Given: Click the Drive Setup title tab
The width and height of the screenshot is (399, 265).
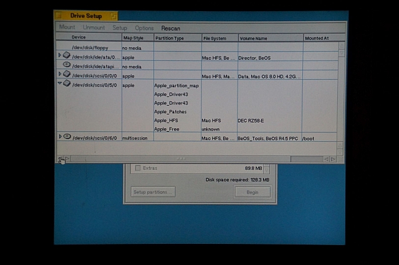Looking at the screenshot, I should pos(86,16).
